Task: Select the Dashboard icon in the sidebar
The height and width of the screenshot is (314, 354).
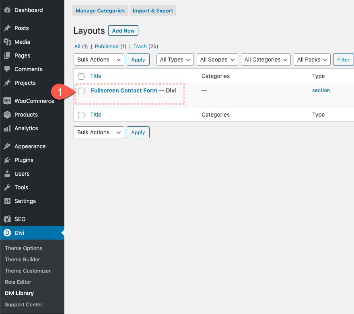Action: 8,10
